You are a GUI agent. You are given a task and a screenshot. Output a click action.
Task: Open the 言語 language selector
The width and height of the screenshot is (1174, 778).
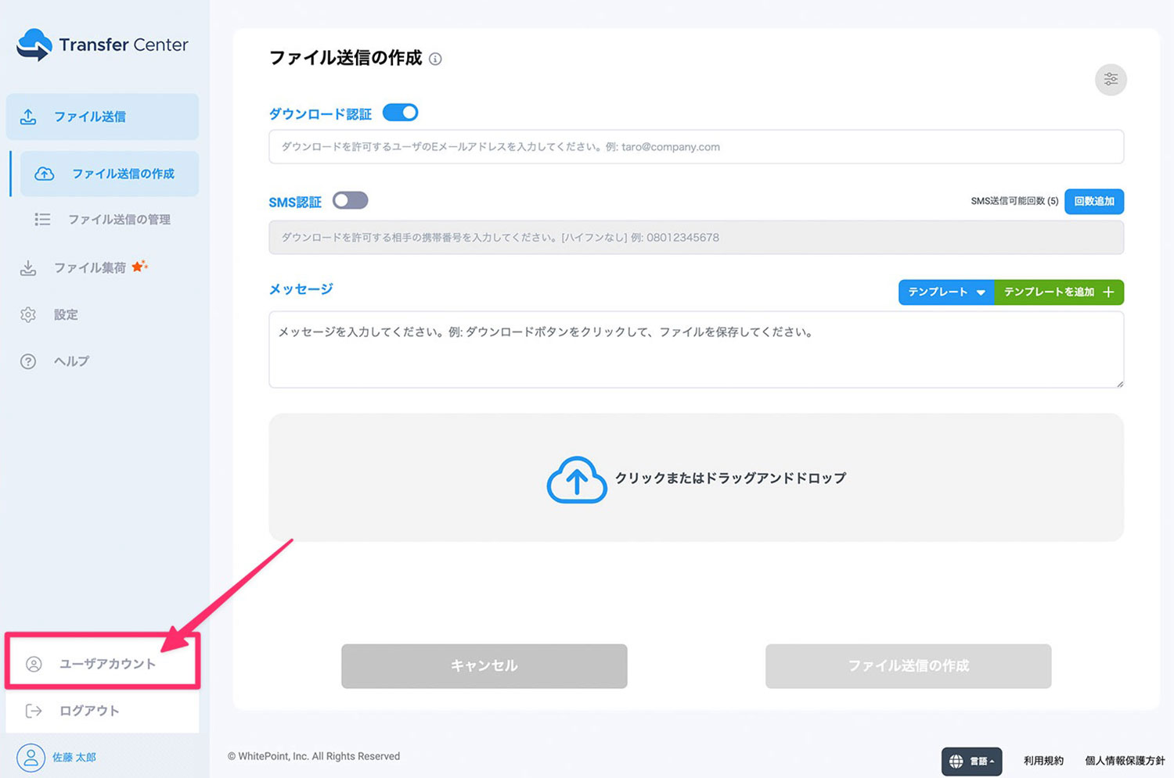pyautogui.click(x=971, y=761)
